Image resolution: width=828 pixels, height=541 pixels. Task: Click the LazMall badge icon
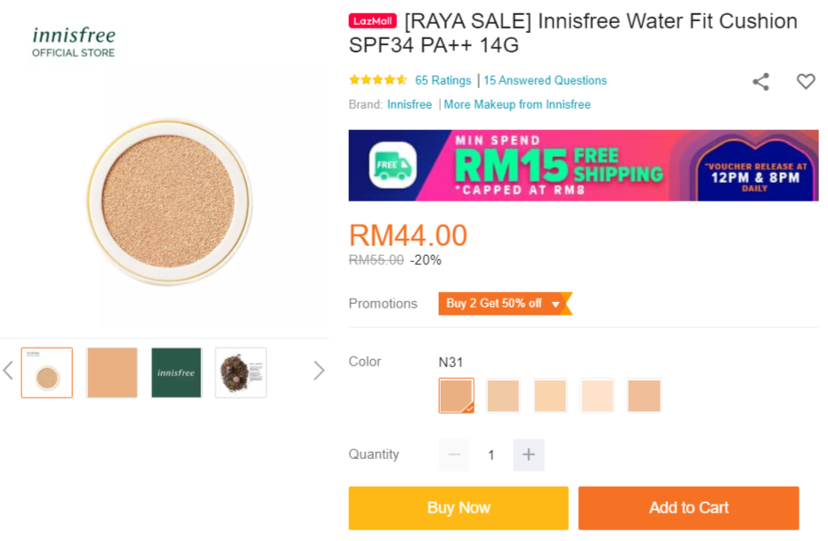point(372,20)
